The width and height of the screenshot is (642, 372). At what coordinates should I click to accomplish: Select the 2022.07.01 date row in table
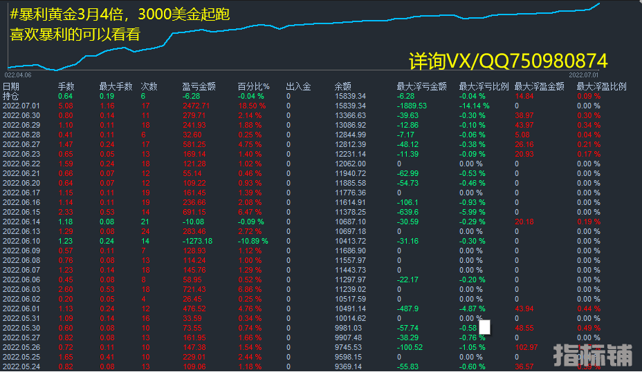[21, 106]
